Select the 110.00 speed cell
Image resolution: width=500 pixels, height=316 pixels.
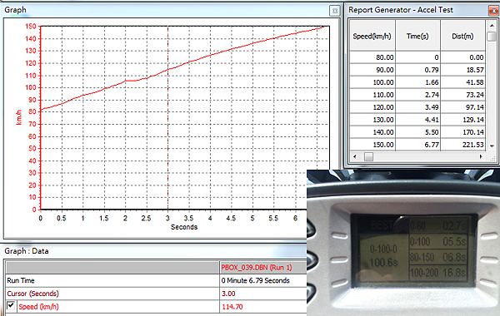click(372, 95)
